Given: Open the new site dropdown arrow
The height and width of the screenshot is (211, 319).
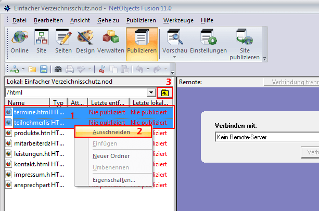Looking at the screenshot, I should [x=23, y=69].
